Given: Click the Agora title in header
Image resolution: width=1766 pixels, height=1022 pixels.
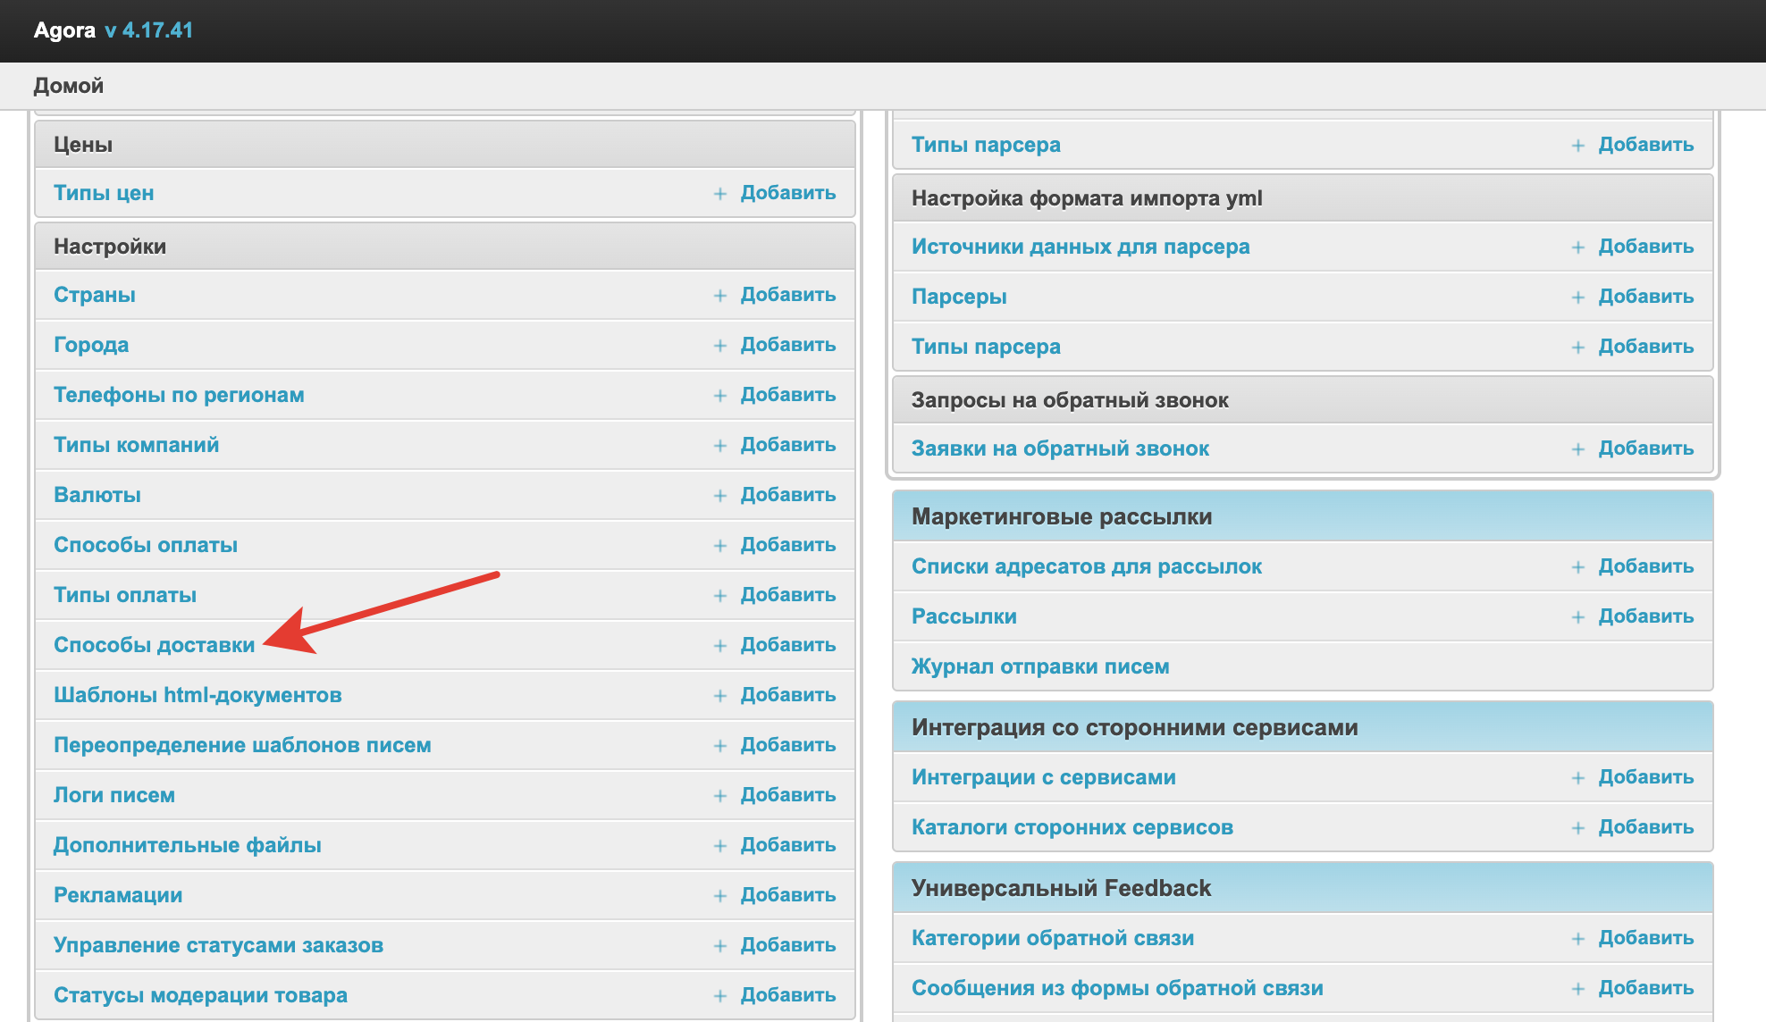Looking at the screenshot, I should coord(64,30).
